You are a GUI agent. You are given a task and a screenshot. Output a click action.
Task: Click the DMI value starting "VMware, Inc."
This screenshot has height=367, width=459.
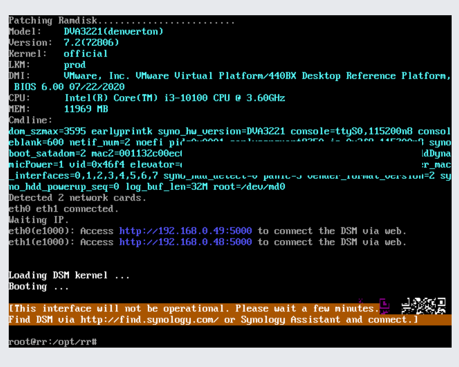pyautogui.click(x=257, y=76)
